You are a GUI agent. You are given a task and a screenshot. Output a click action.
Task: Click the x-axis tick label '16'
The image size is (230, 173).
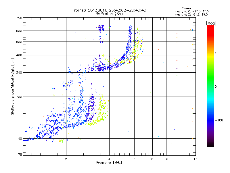195,159
